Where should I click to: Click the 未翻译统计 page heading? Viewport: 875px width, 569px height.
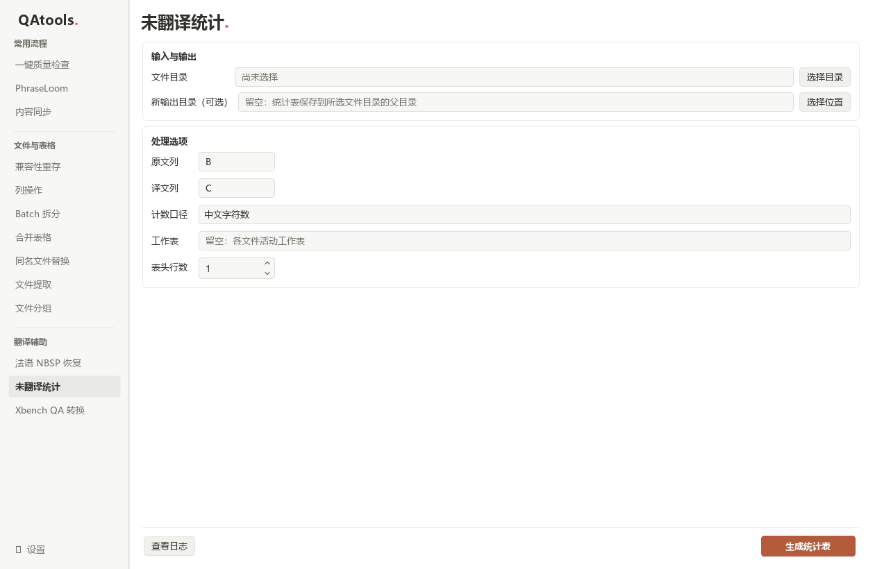pyautogui.click(x=185, y=23)
